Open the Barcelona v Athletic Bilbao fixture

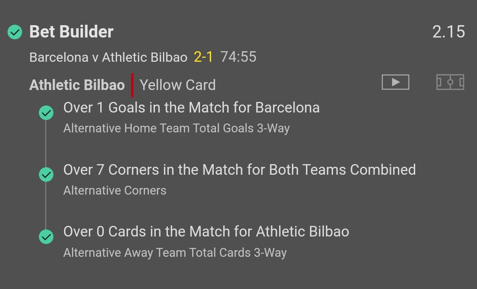pyautogui.click(x=108, y=57)
